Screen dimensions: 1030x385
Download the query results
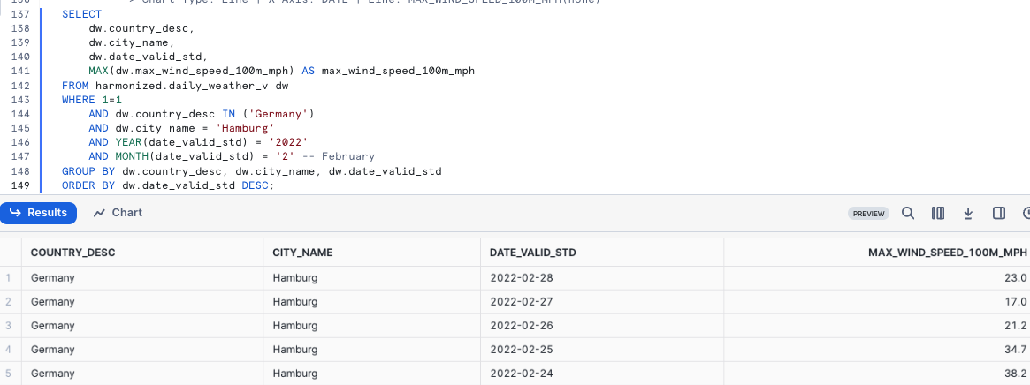968,213
